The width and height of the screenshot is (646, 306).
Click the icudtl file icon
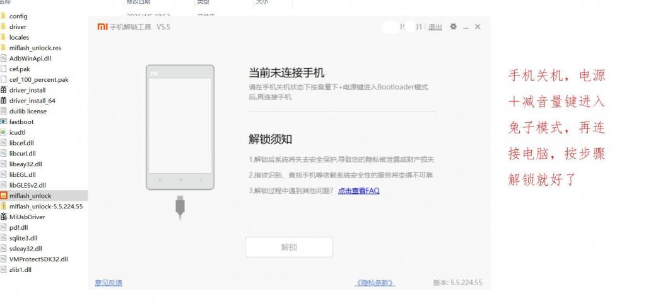coord(4,132)
